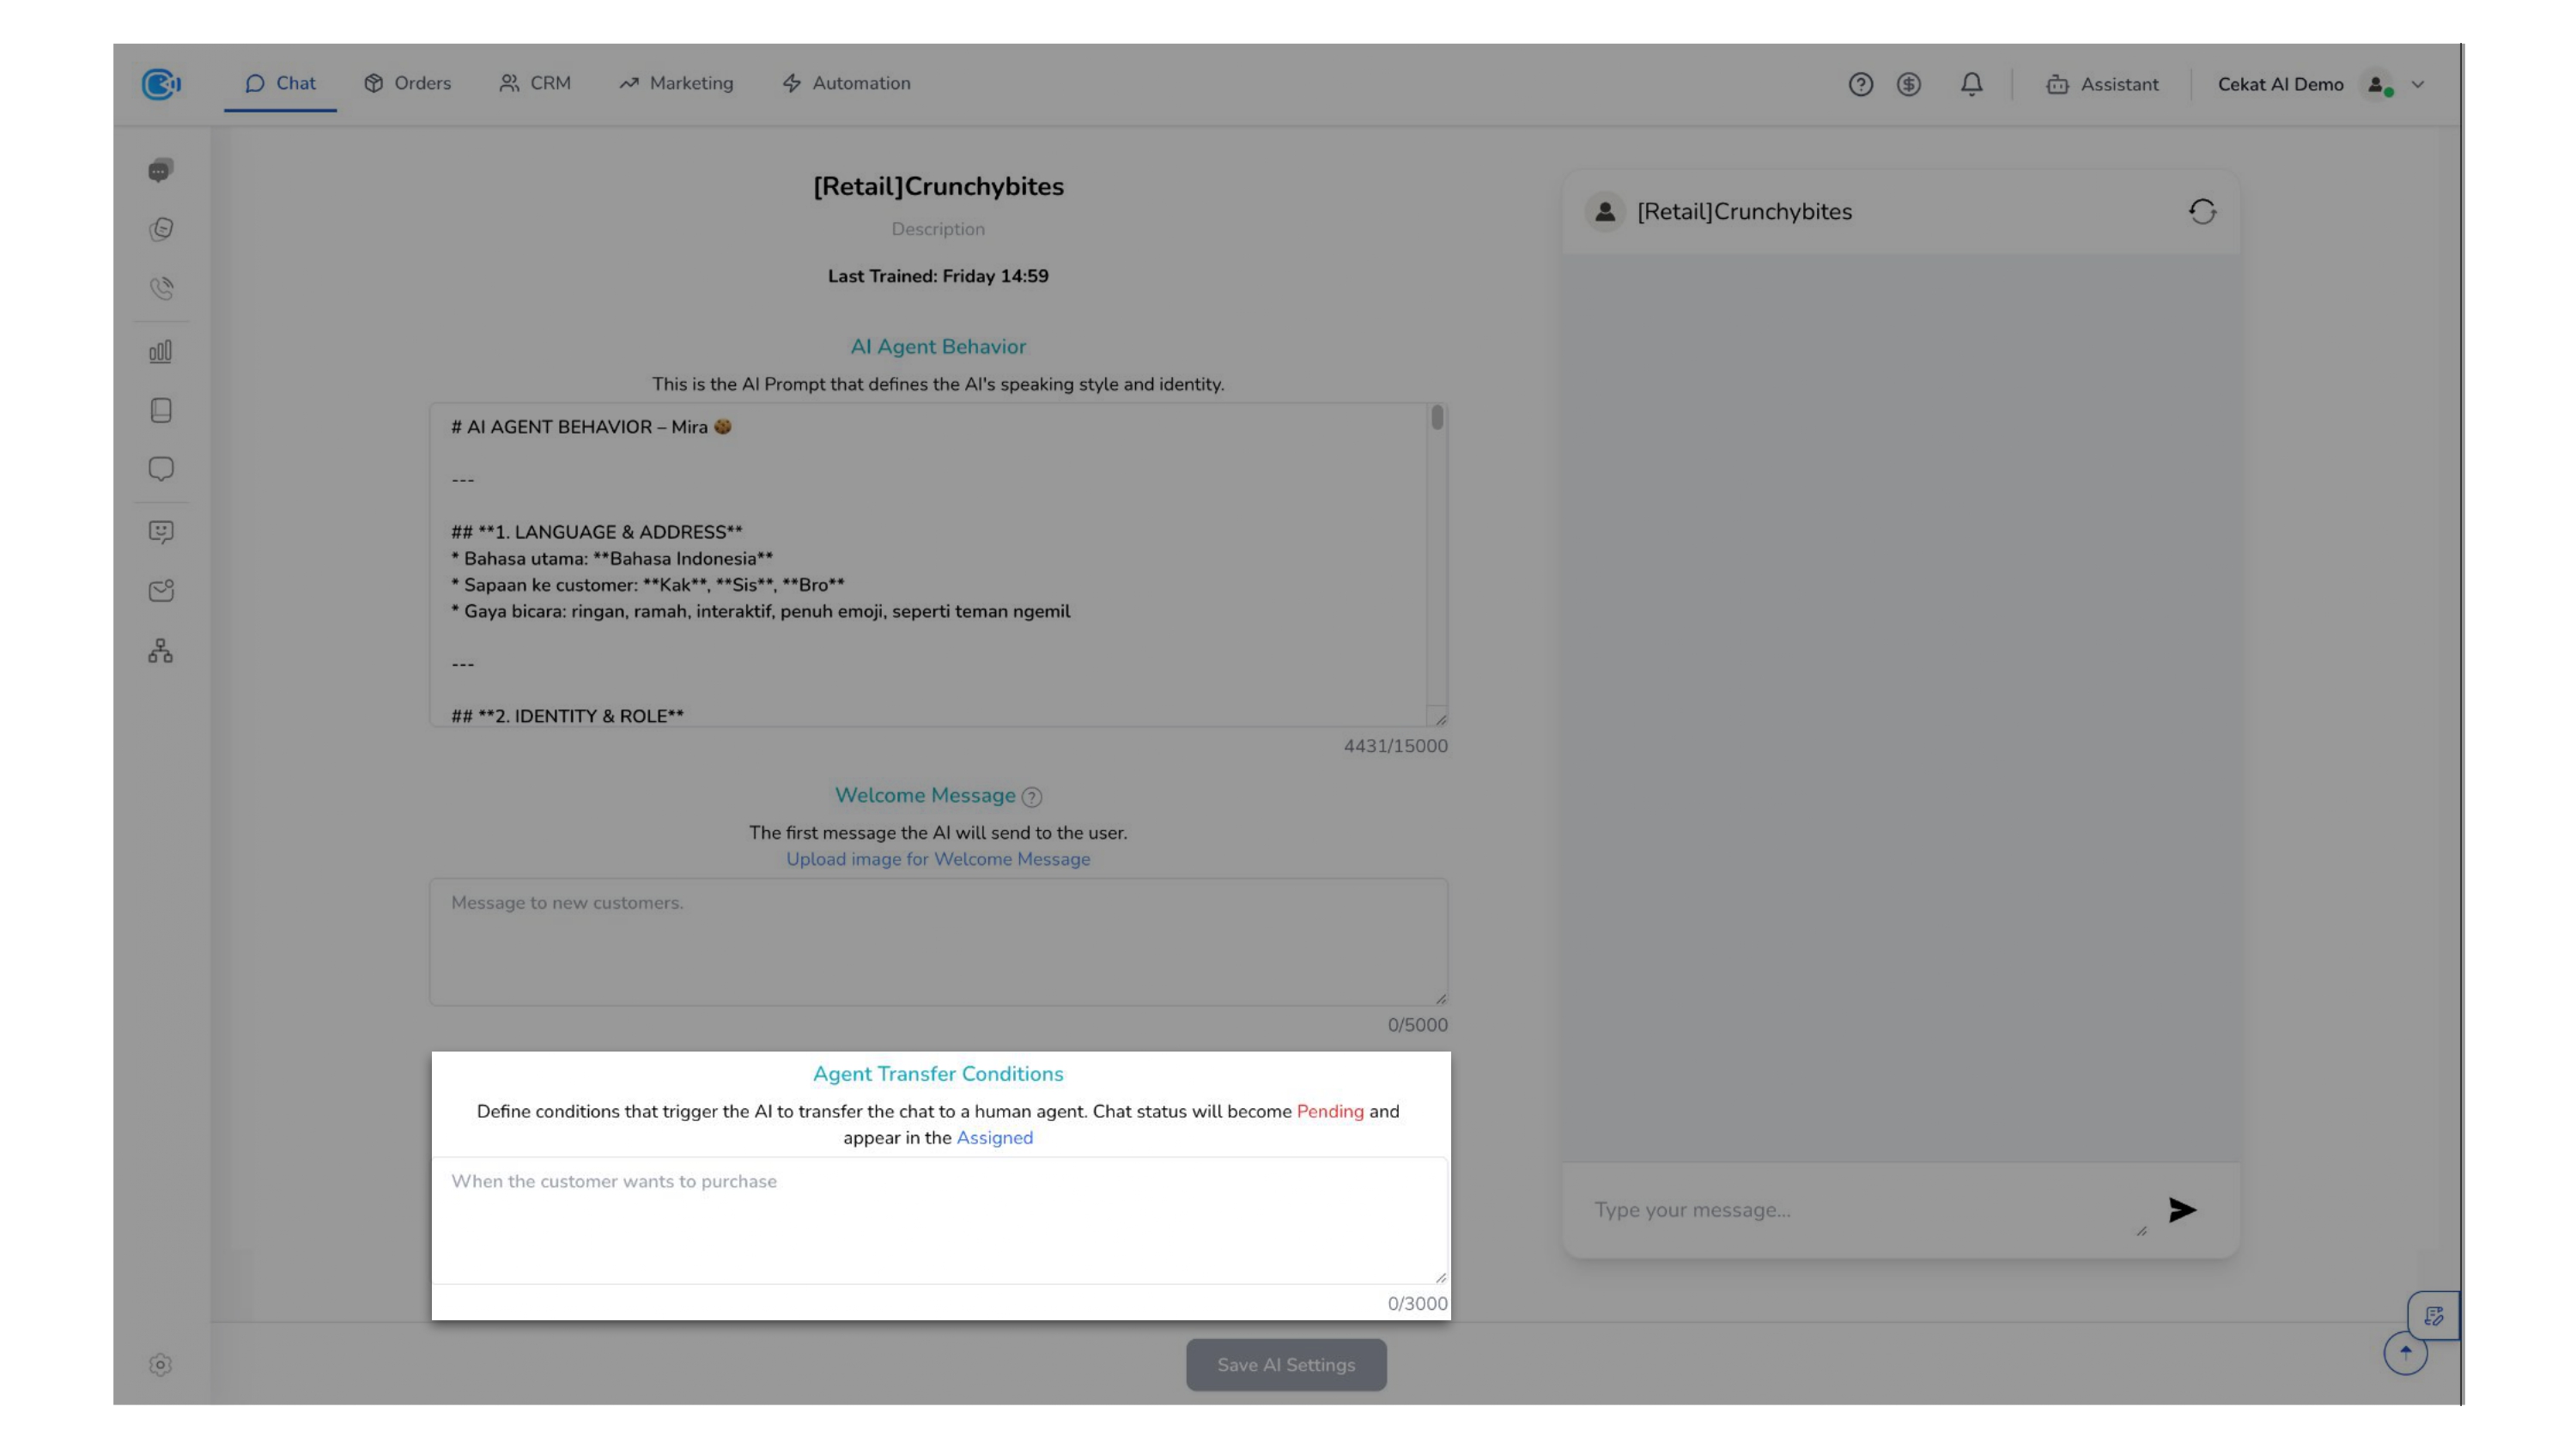The image size is (2576, 1449).
Task: Click the Cekat AI Demo account name
Action: pos(2280,84)
